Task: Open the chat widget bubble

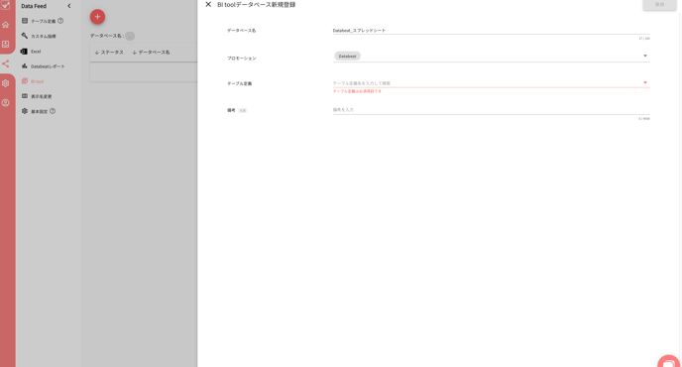Action: point(669,362)
